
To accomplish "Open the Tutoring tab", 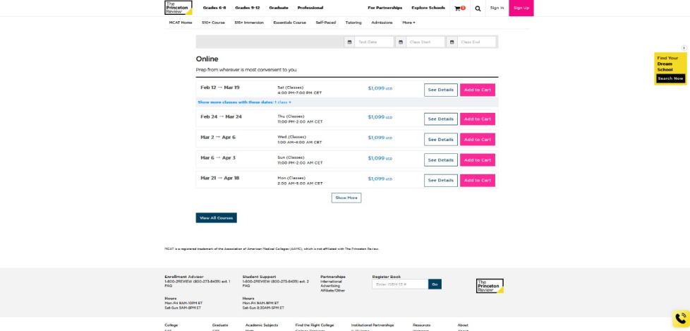I will [353, 23].
